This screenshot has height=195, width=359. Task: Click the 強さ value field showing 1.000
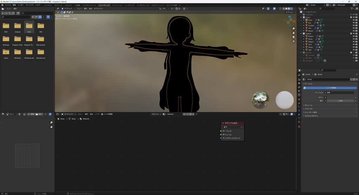pos(340,101)
